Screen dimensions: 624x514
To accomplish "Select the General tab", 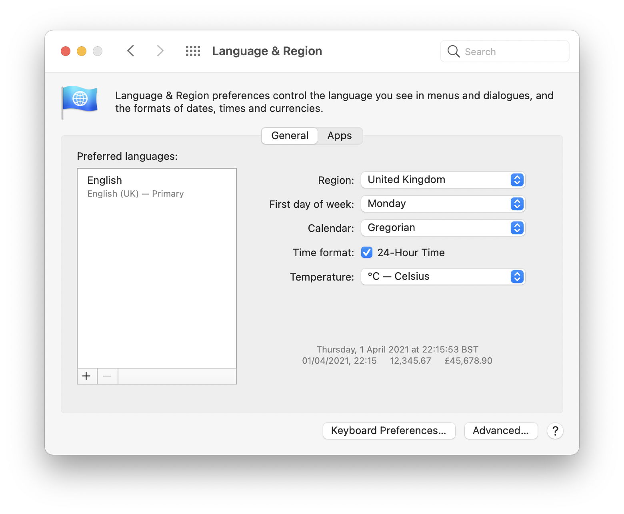I will pos(290,136).
